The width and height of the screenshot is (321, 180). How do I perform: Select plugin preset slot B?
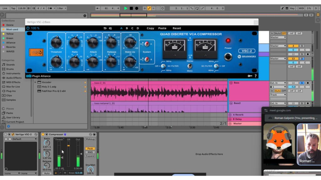point(127,28)
